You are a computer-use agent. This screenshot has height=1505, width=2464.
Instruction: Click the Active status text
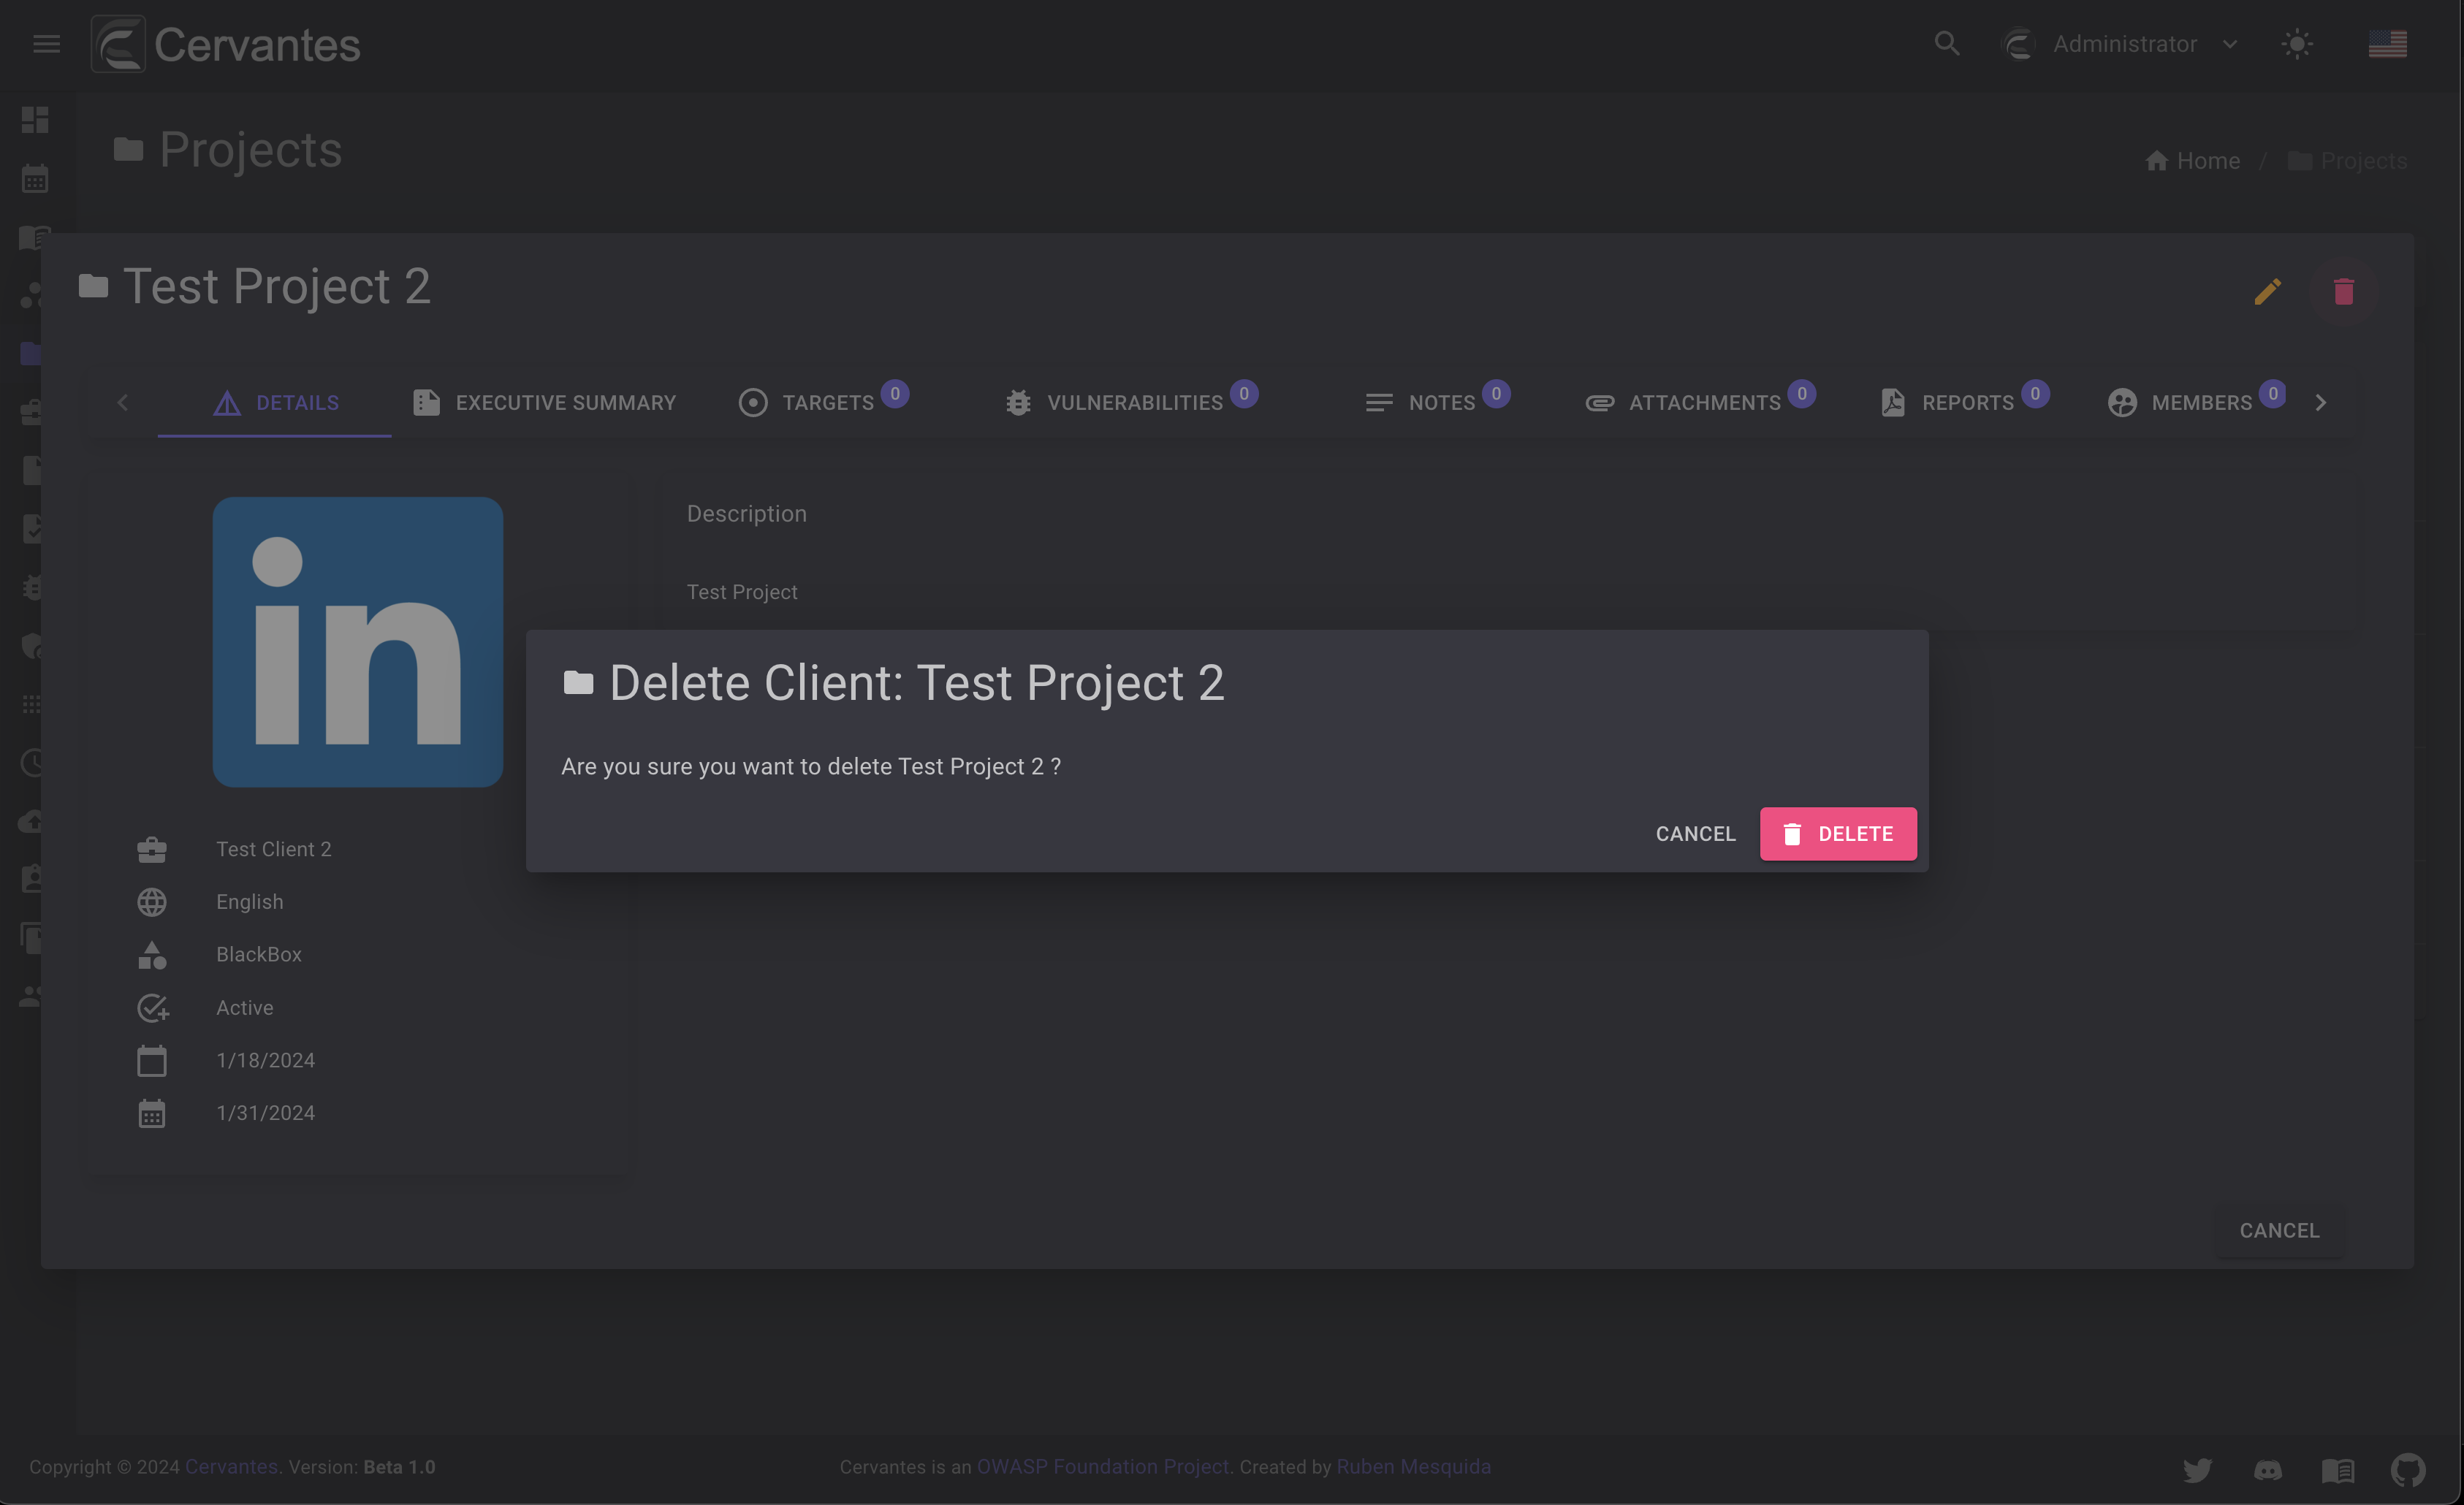[244, 1007]
